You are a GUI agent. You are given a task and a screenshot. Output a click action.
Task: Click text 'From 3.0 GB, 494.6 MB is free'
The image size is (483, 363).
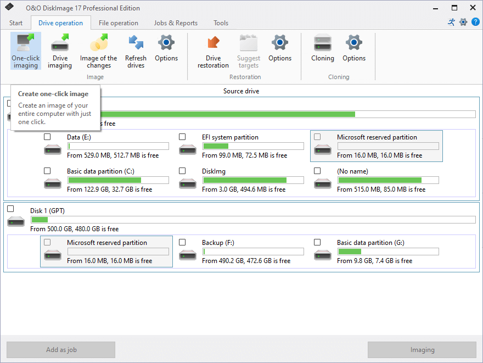coord(244,189)
